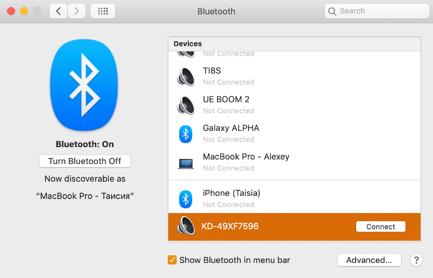Turn Bluetooth Off
The height and width of the screenshot is (278, 433).
pyautogui.click(x=85, y=161)
